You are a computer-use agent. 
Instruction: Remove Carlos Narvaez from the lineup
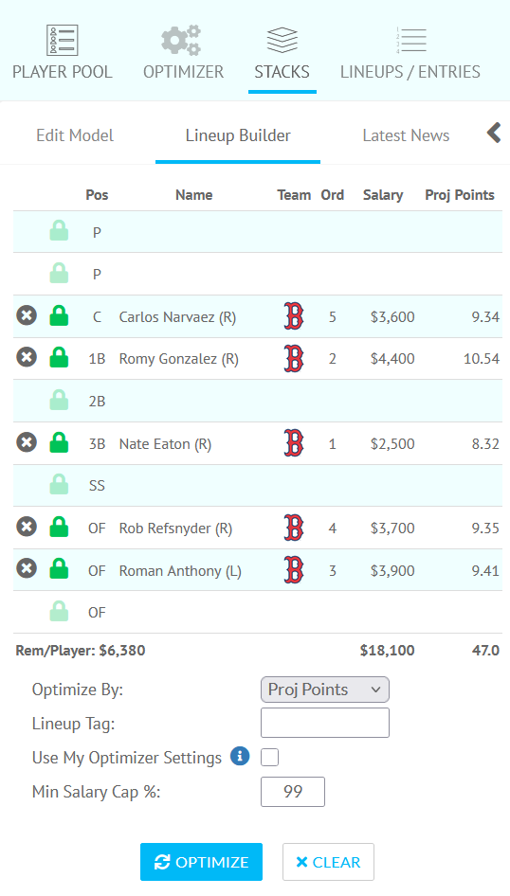27,315
